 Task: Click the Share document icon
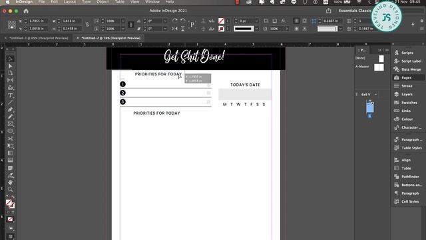coord(328,11)
